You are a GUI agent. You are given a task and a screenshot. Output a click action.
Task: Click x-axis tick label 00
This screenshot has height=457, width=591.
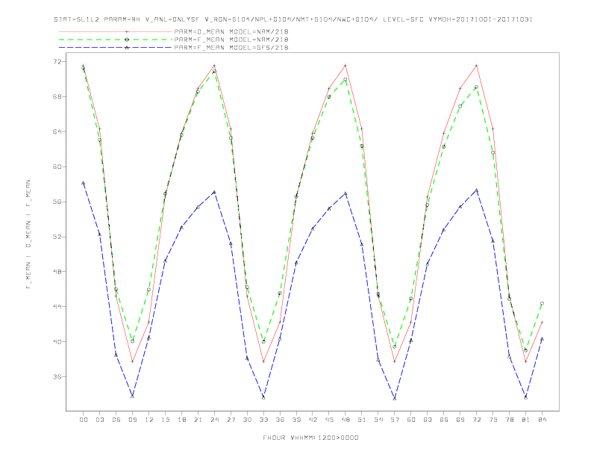(84, 420)
